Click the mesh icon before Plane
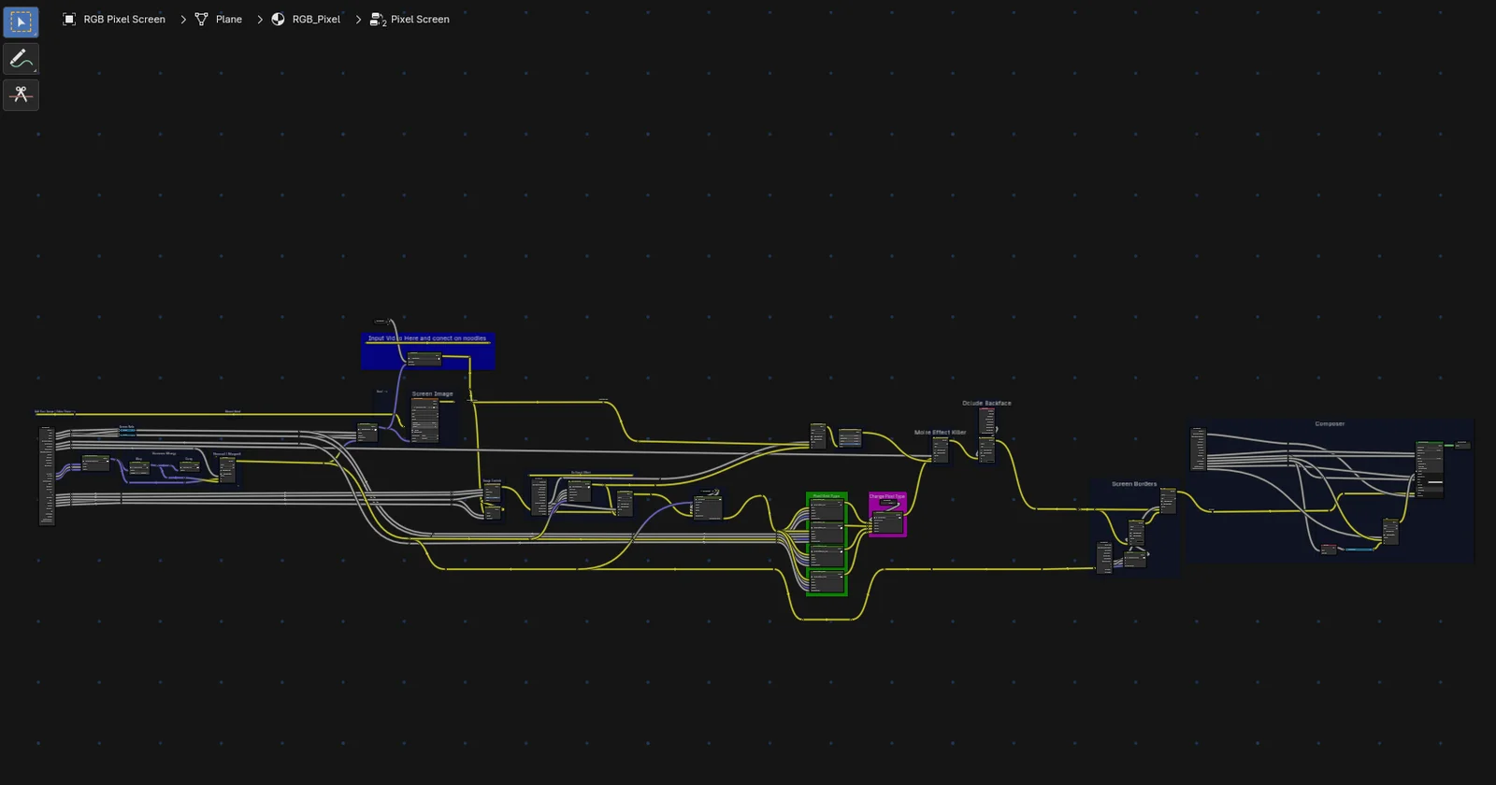This screenshot has height=785, width=1496. (201, 20)
